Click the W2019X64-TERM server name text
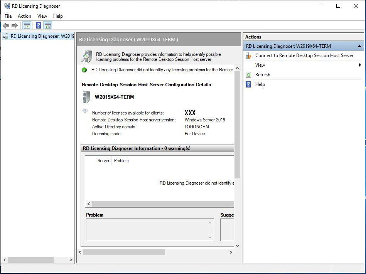Image resolution: width=366 pixels, height=274 pixels. [x=115, y=97]
